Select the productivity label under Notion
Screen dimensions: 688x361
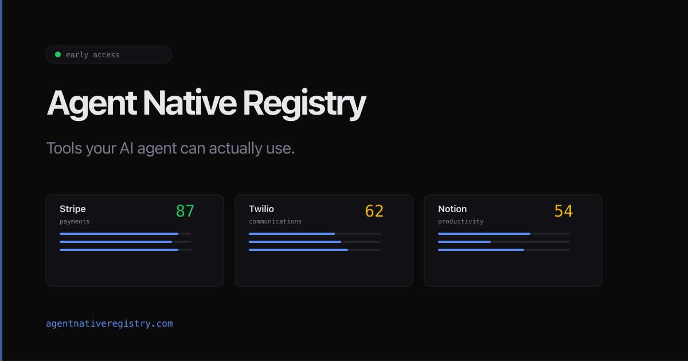460,221
